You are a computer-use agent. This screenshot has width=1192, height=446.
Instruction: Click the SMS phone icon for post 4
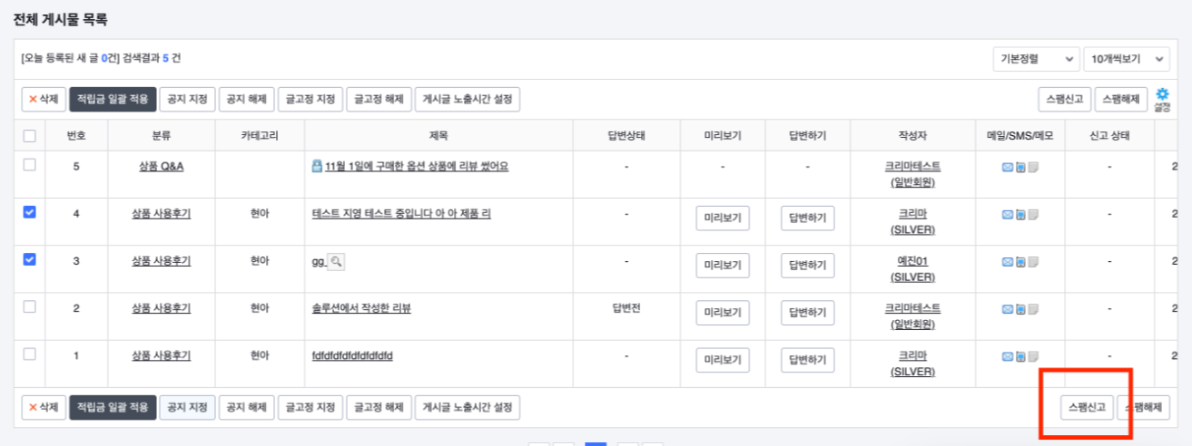(1020, 215)
